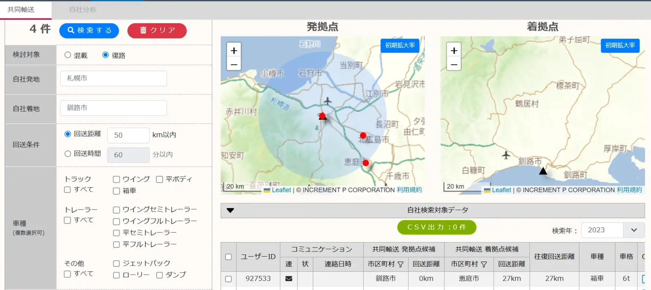Switch to the 自社分析 tab
The image size is (651, 290).
point(83,9)
